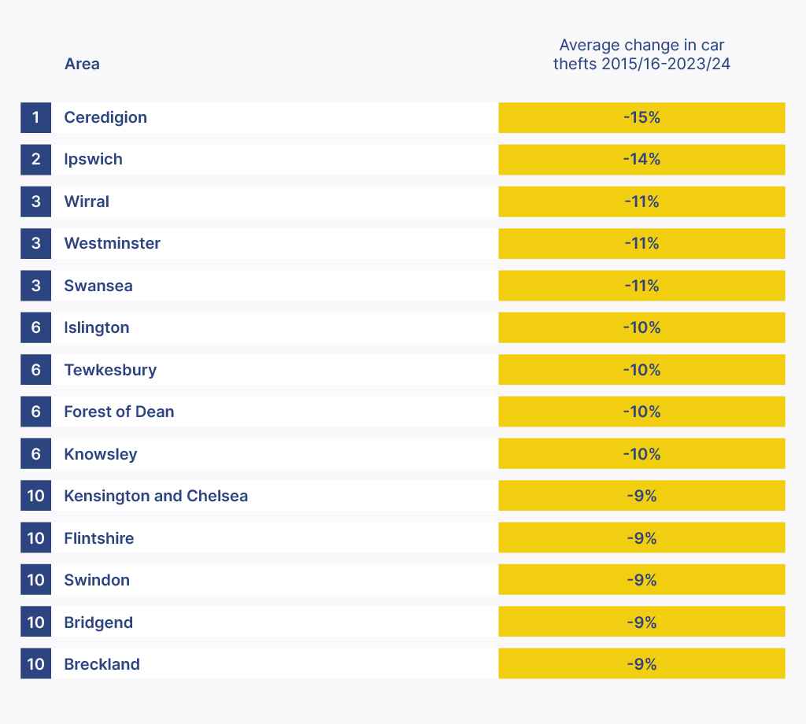
Task: Click the Average change in car thefts header
Action: click(x=641, y=55)
